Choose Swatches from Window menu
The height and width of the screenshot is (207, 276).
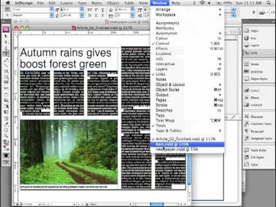187,110
